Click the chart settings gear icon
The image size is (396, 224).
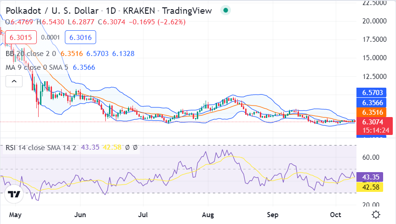pyautogui.click(x=376, y=215)
